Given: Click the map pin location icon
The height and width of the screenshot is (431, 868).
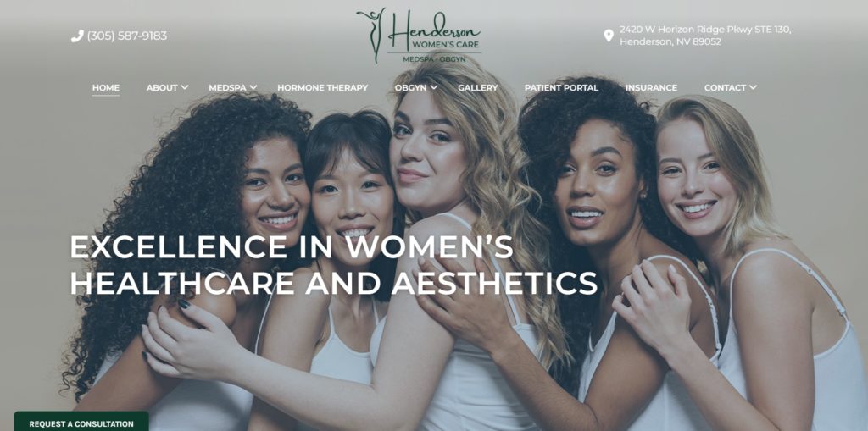Looking at the screenshot, I should point(609,36).
